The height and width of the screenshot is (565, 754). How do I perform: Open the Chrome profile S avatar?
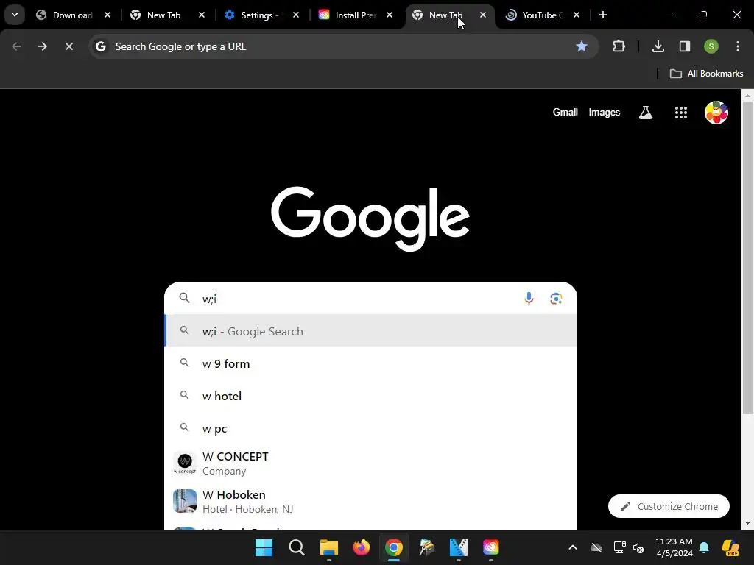click(x=711, y=46)
